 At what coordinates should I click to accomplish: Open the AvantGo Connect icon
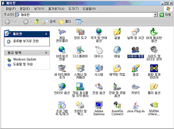pos(117,105)
